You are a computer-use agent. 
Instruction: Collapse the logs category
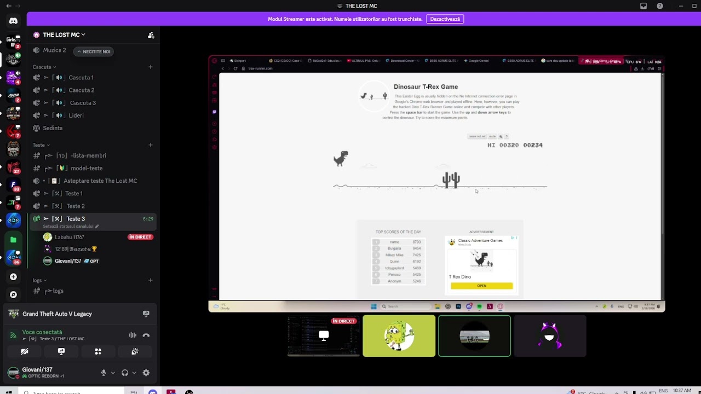click(39, 280)
